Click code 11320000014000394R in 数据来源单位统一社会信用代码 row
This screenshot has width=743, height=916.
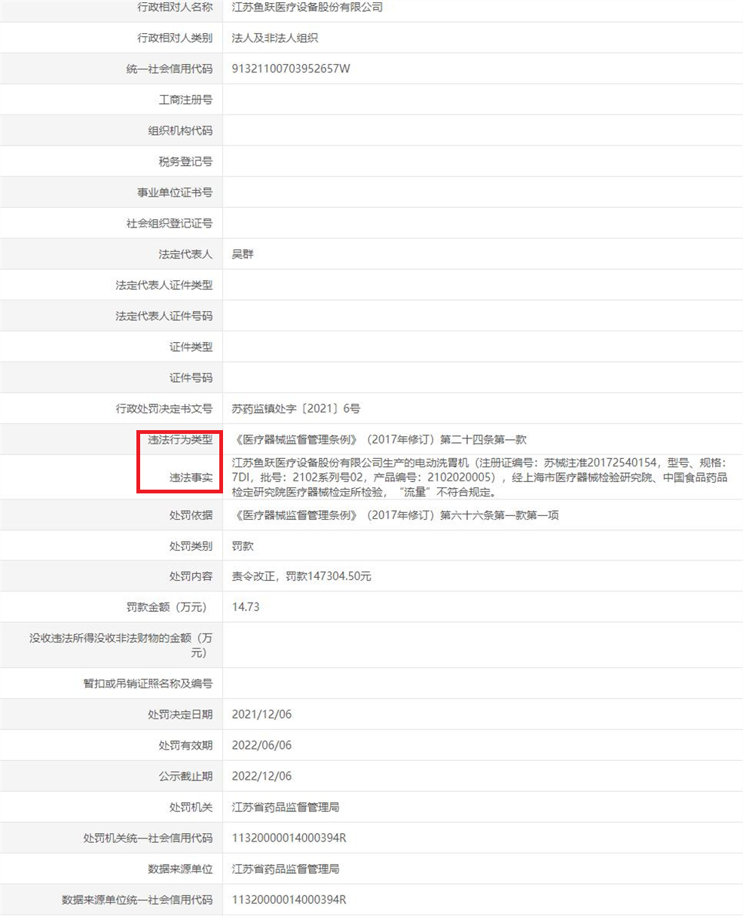click(x=289, y=899)
